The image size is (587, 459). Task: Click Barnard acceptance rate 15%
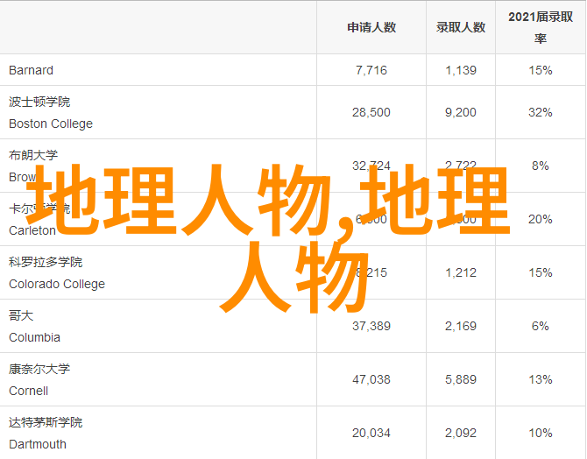click(x=541, y=70)
